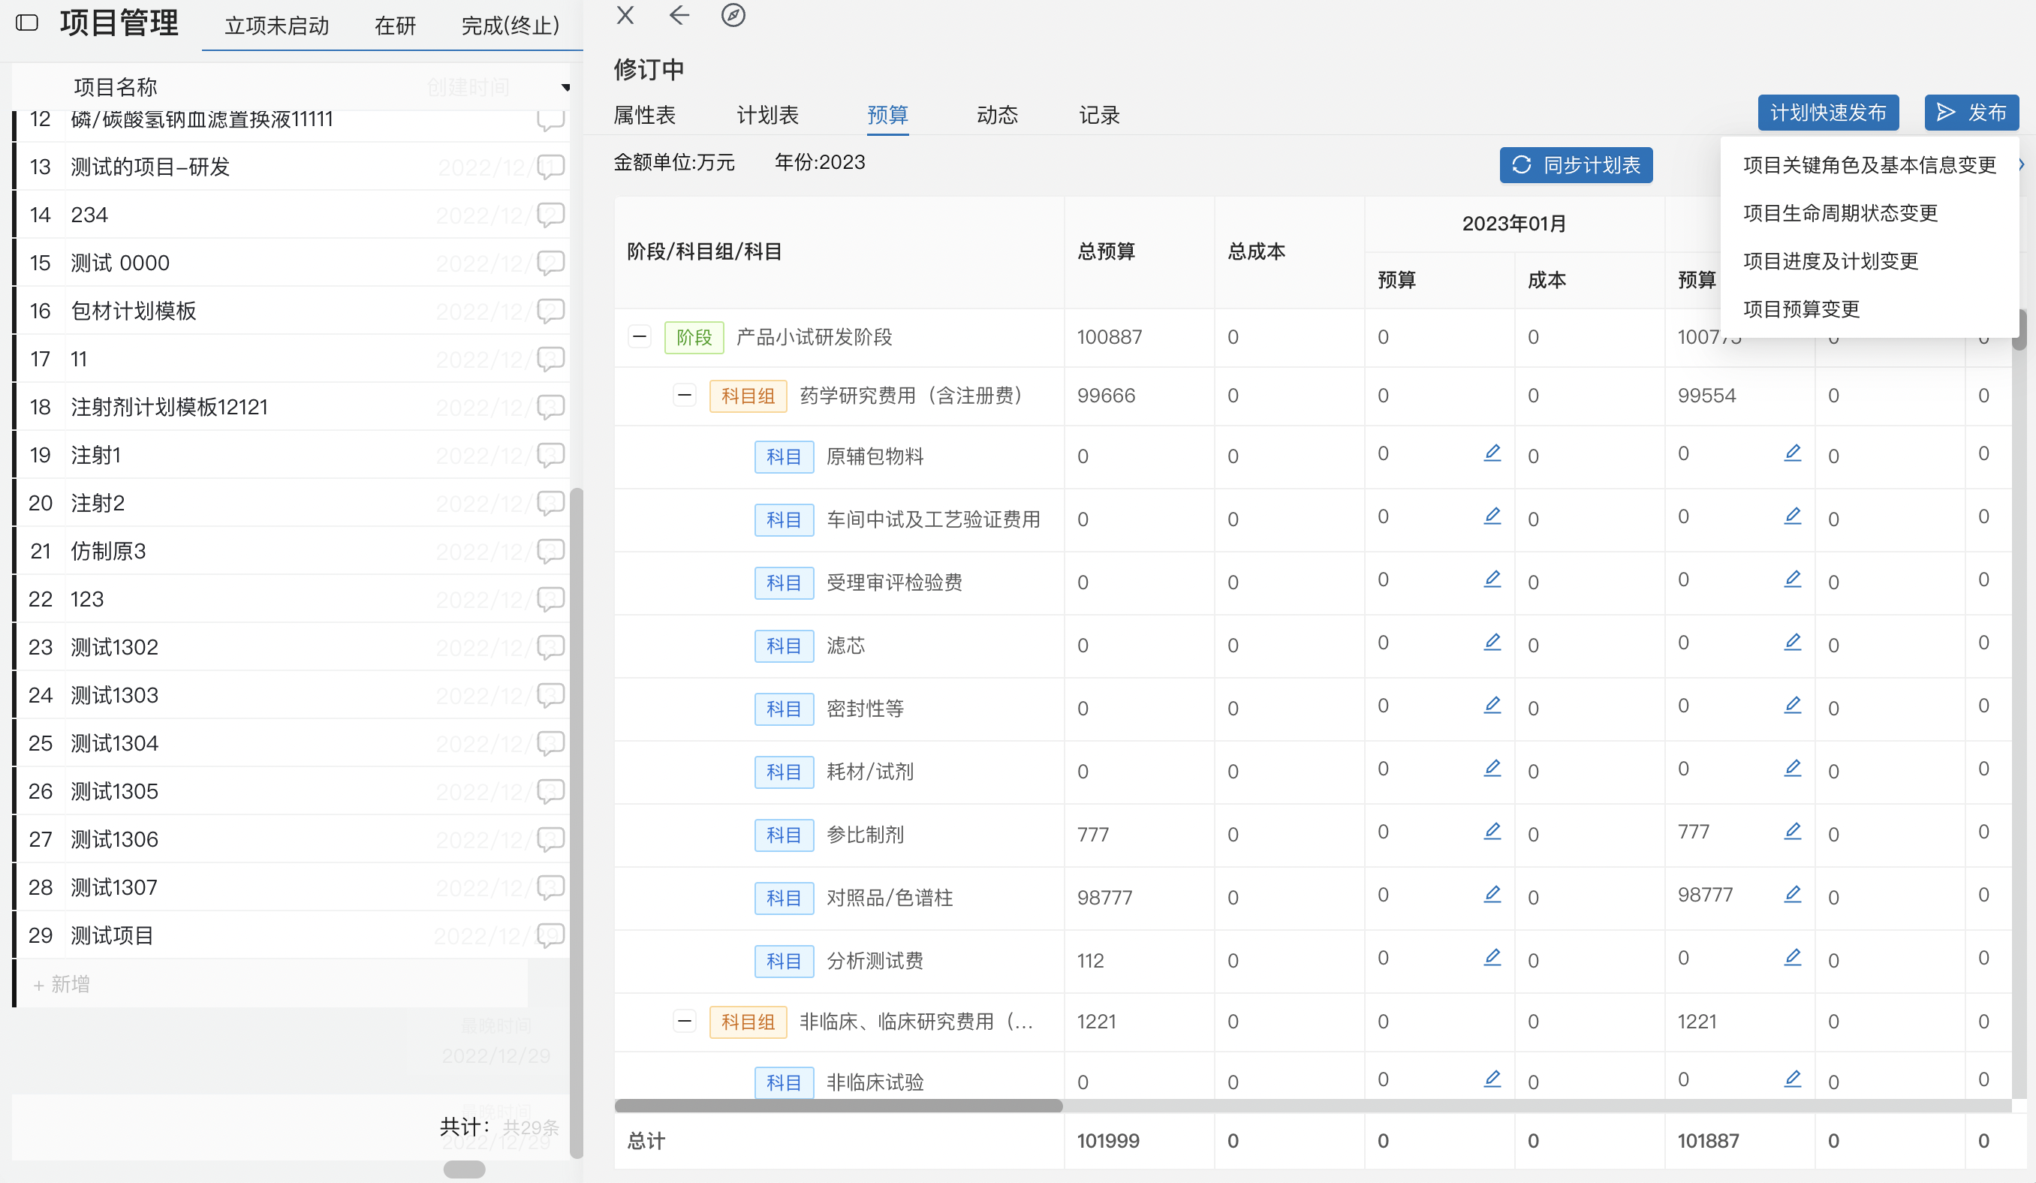Edit January budget for 参比制剂

point(1492,832)
